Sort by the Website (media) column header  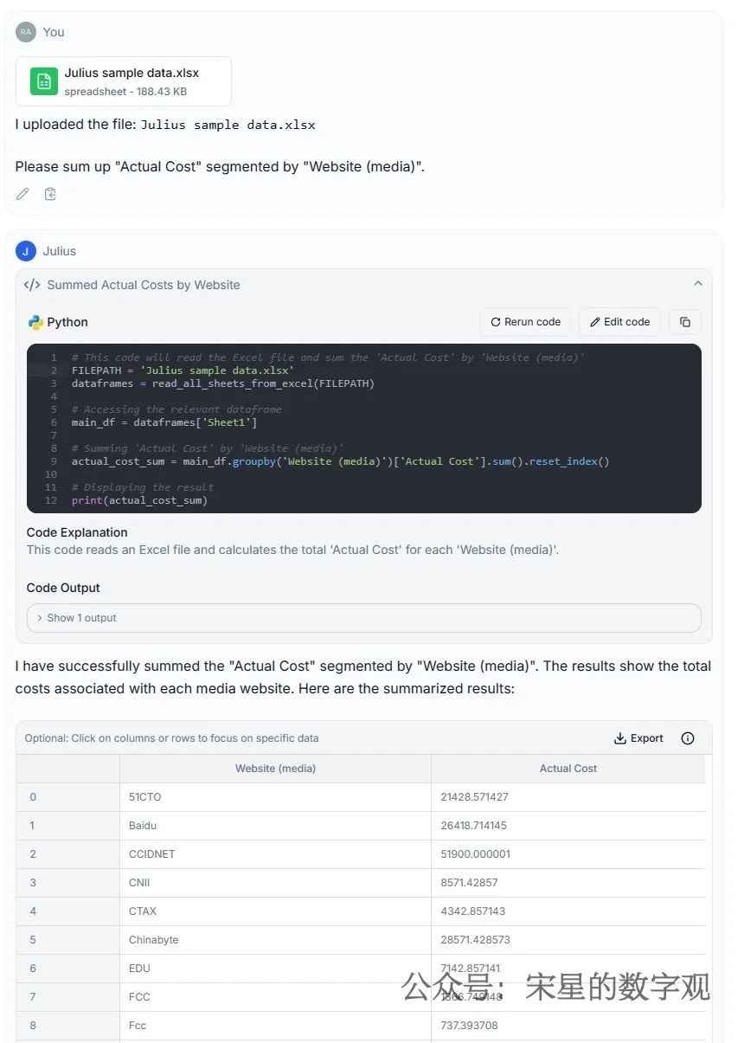(275, 769)
